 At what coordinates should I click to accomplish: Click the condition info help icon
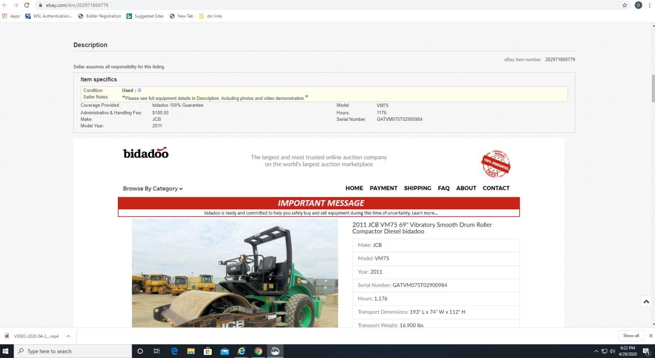pos(139,91)
